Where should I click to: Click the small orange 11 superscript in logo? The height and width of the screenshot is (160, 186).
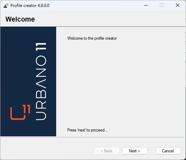[x=27, y=109]
